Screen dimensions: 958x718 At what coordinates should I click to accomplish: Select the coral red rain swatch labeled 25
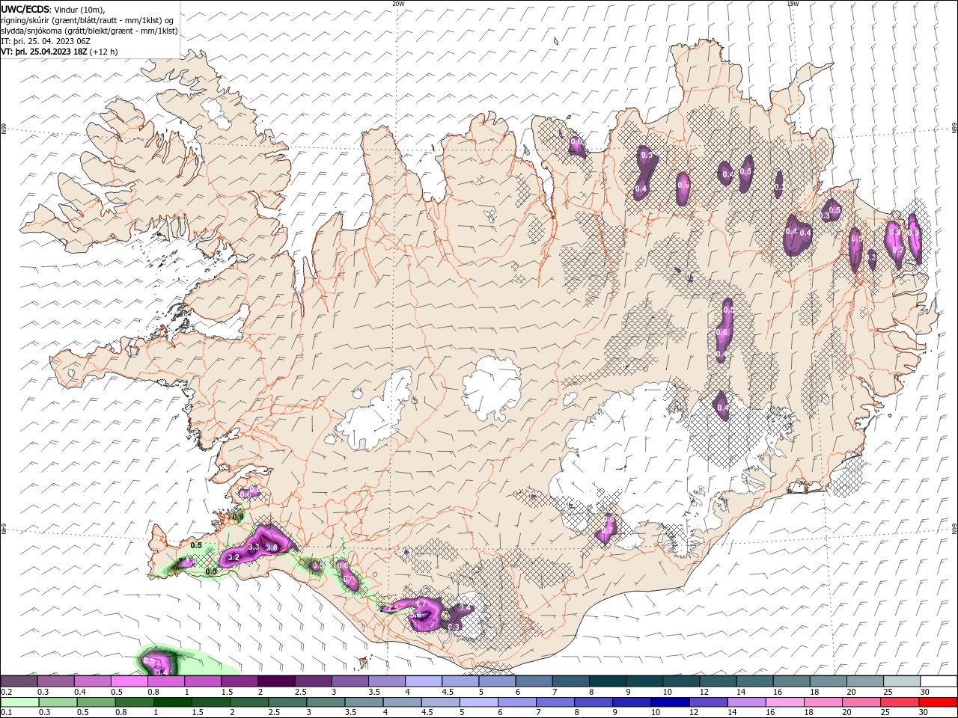coord(902,702)
